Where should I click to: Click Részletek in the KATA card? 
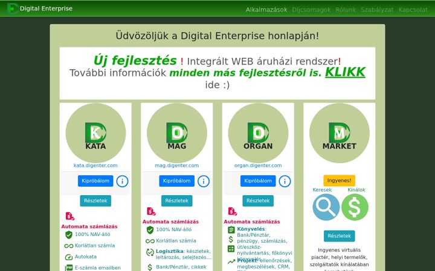click(x=95, y=201)
